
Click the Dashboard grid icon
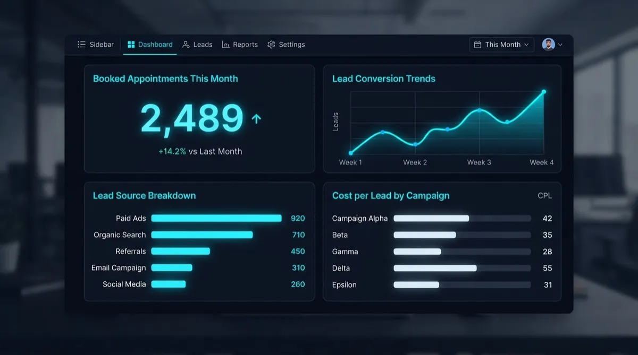click(131, 45)
